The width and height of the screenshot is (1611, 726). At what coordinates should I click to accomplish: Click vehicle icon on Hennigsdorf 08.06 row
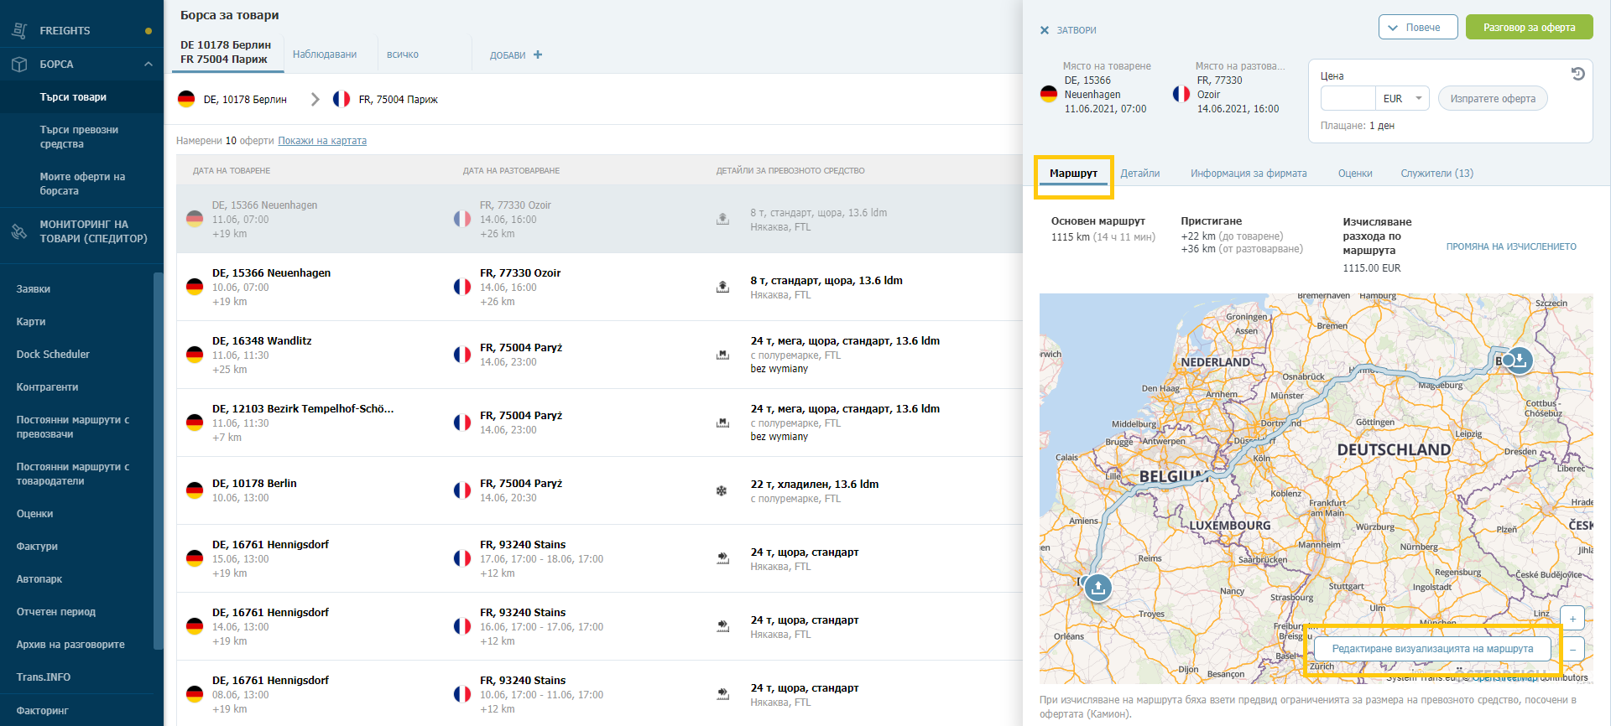click(722, 694)
